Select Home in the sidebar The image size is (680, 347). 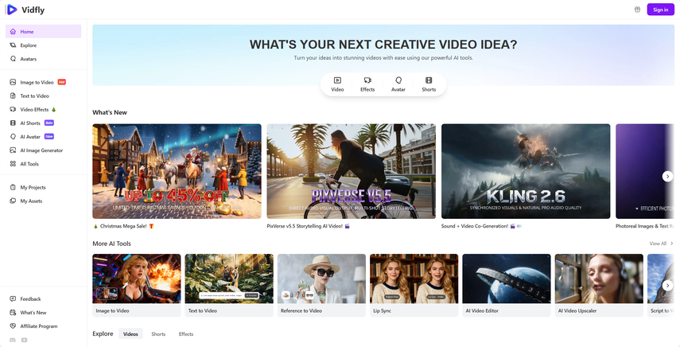(43, 31)
